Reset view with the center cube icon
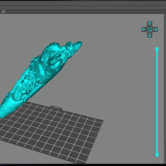The image size is (166, 166). click(150, 29)
